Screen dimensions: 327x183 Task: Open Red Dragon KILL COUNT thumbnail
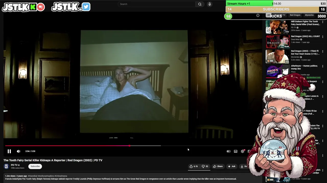tap(278, 41)
